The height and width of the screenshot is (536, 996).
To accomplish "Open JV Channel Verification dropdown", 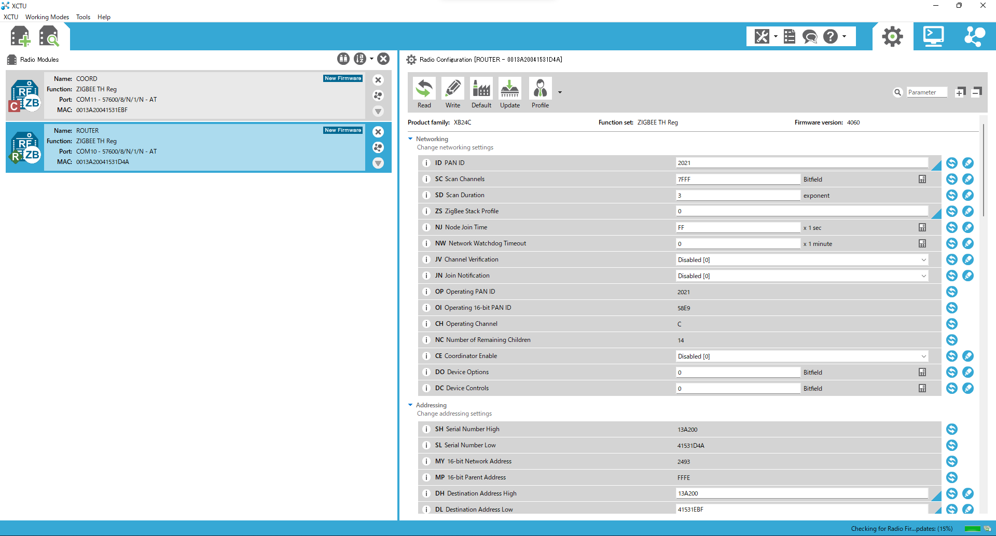I will [x=802, y=260].
